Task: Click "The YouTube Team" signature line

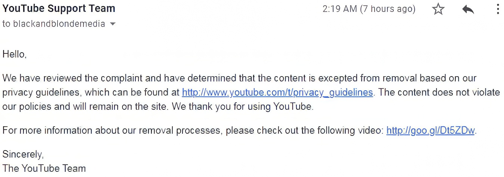Action: click(44, 168)
